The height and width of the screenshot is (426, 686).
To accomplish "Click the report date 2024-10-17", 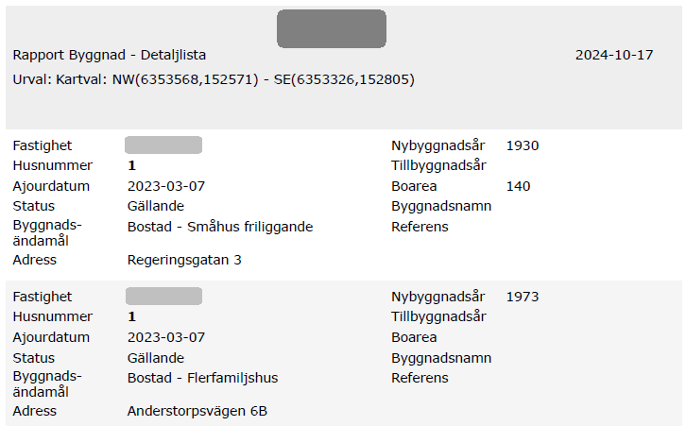I will 614,55.
